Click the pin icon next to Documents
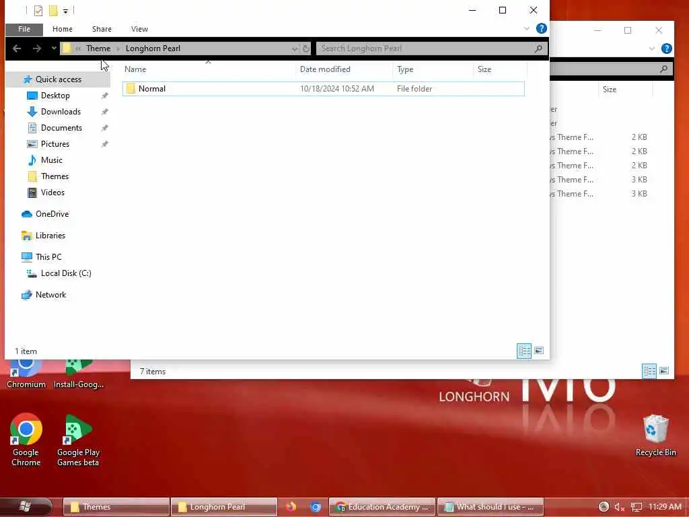The height and width of the screenshot is (517, 689). point(104,129)
